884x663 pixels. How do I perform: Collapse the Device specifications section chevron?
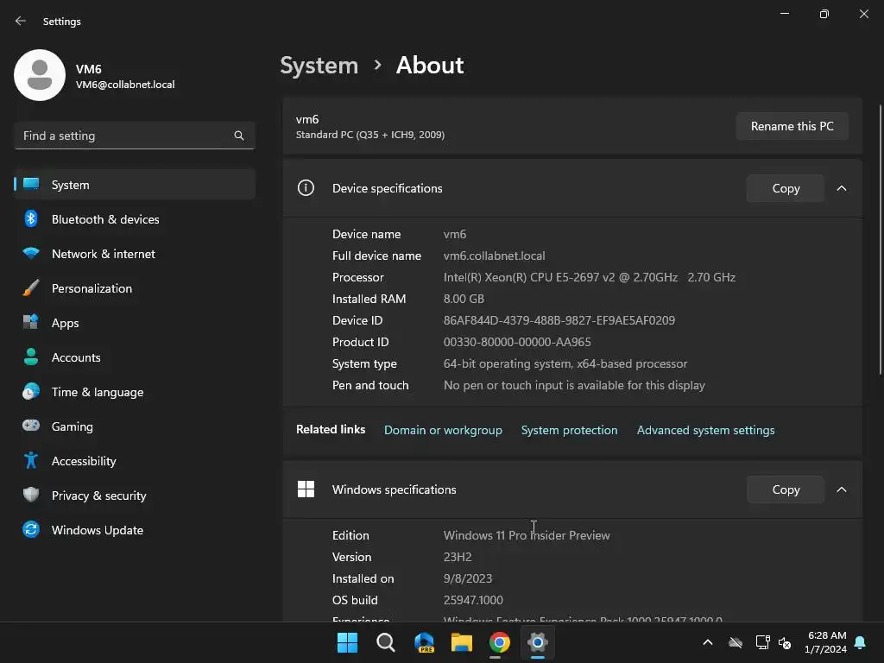coord(841,188)
